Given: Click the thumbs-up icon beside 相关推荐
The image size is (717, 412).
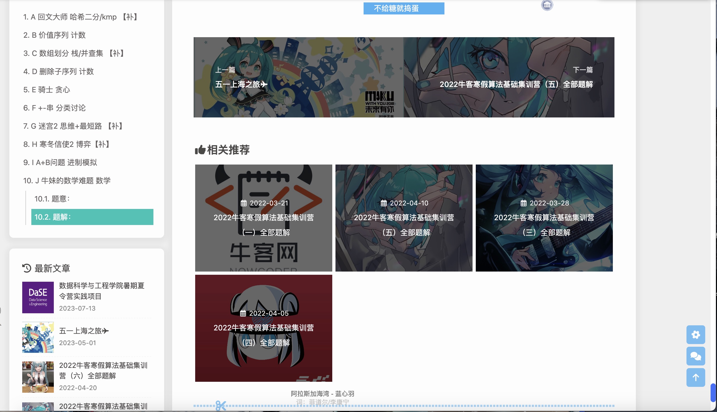Looking at the screenshot, I should [x=200, y=150].
